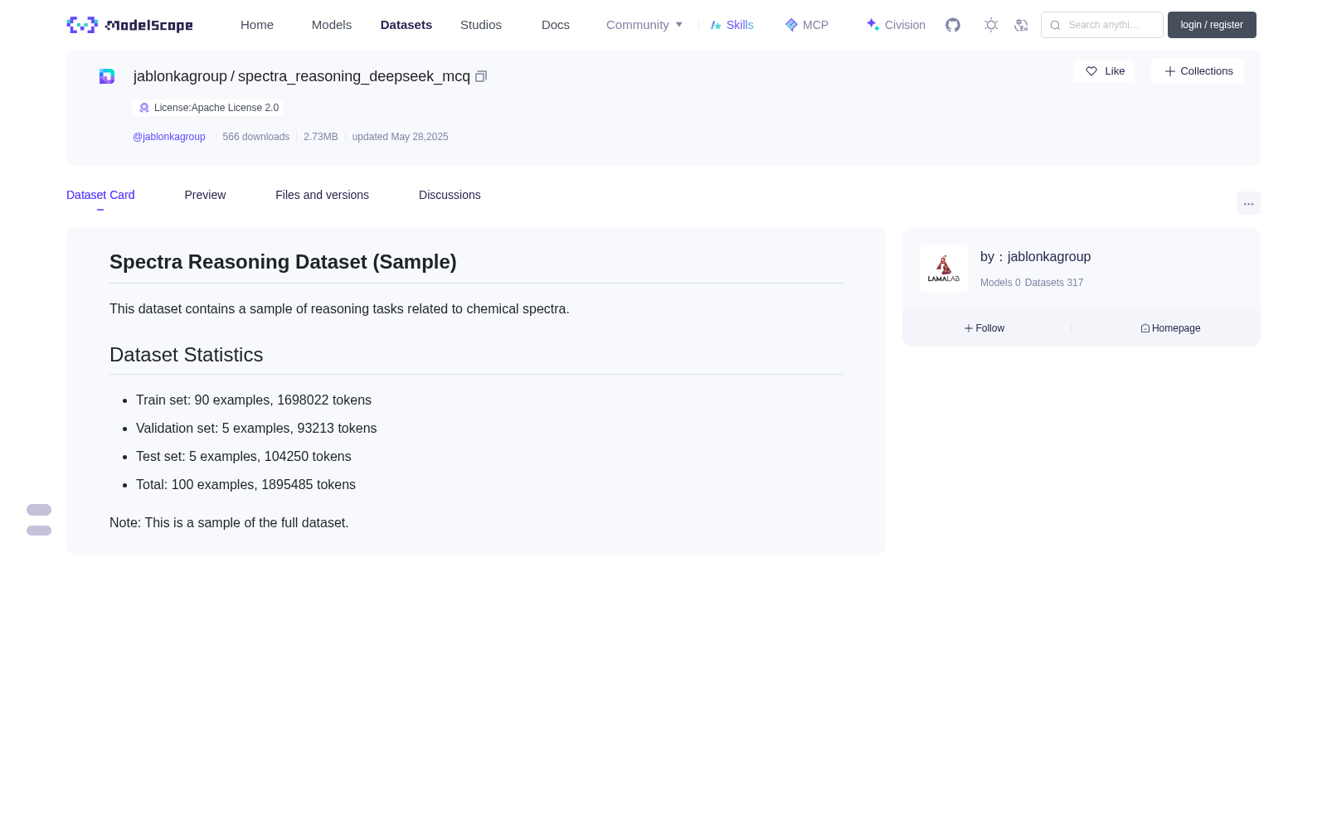
Task: Click the login / register button
Action: pos(1212,25)
